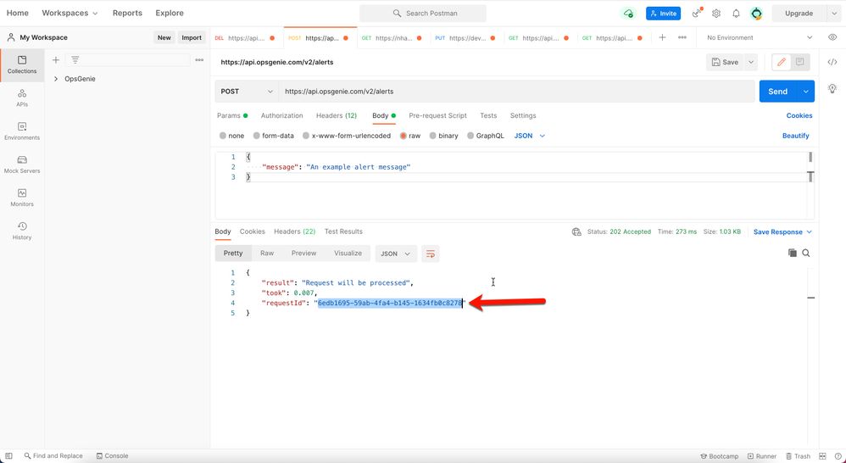Click the network globe icon near Status

[576, 232]
